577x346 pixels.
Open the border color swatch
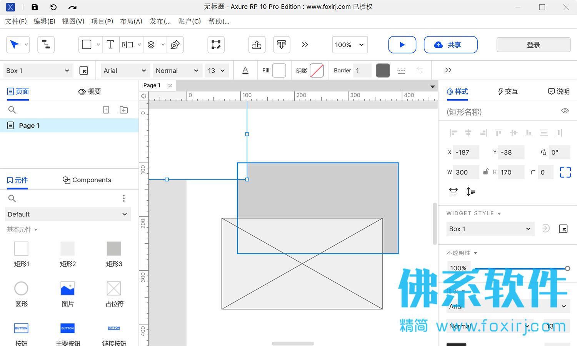[383, 70]
